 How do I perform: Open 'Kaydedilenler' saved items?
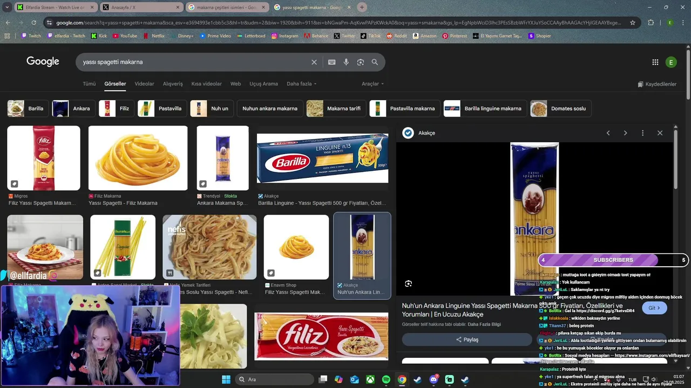click(x=657, y=84)
